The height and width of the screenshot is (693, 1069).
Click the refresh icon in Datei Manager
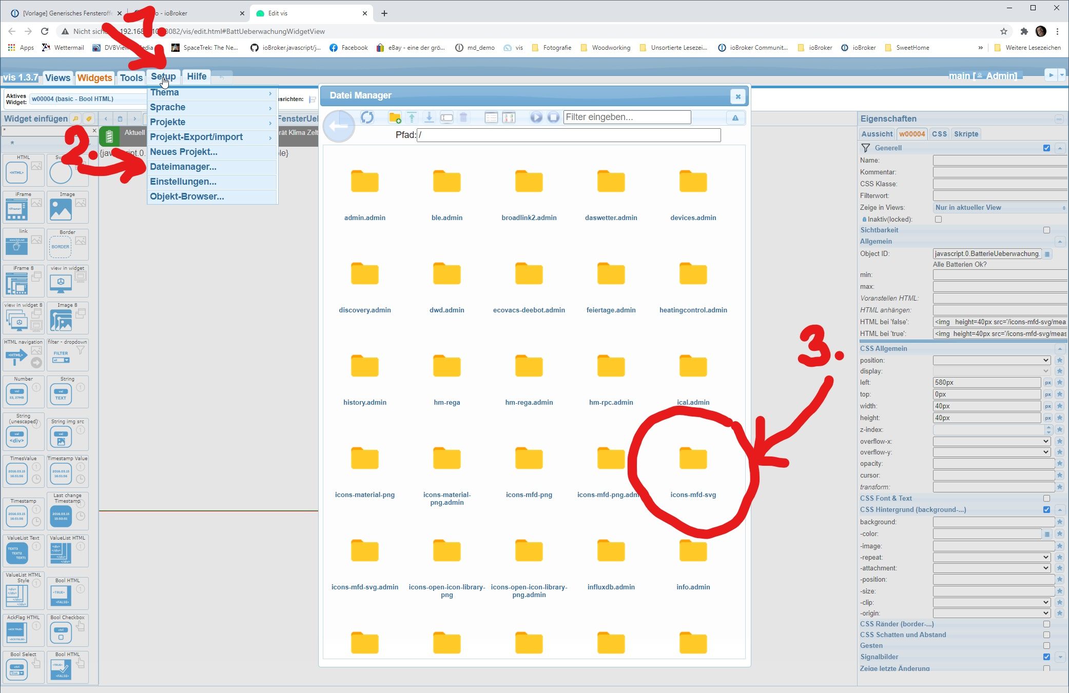[367, 117]
